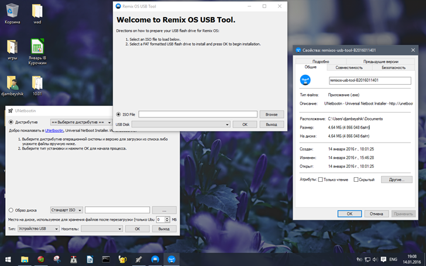Open the command prompt taskbar icon
This screenshot has height=266, width=426.
coord(106,260)
